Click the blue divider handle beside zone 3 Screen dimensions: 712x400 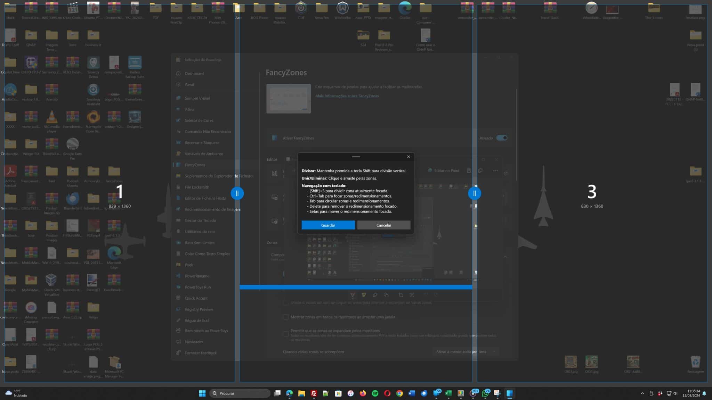pyautogui.click(x=474, y=193)
